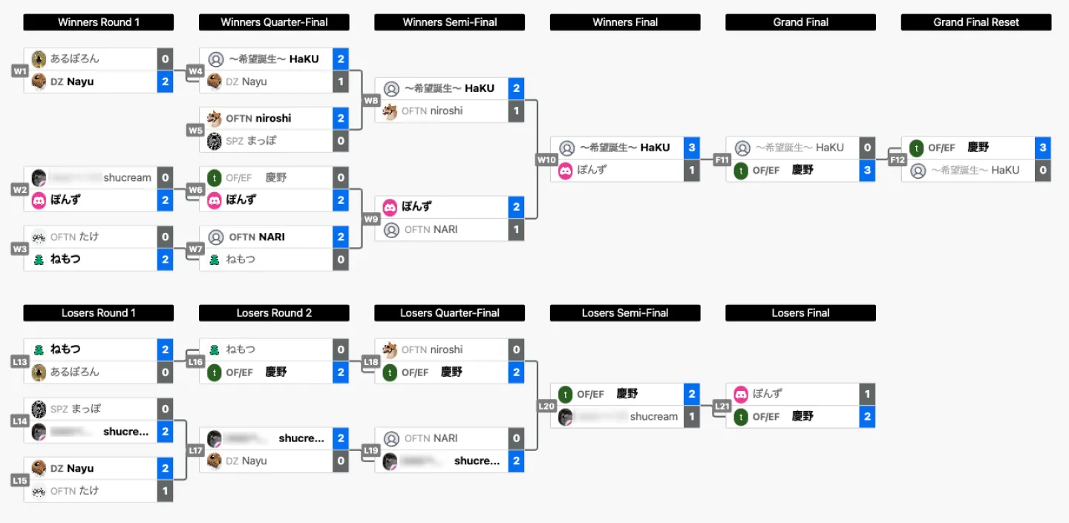Click the Nayu name in match L17

254,461
